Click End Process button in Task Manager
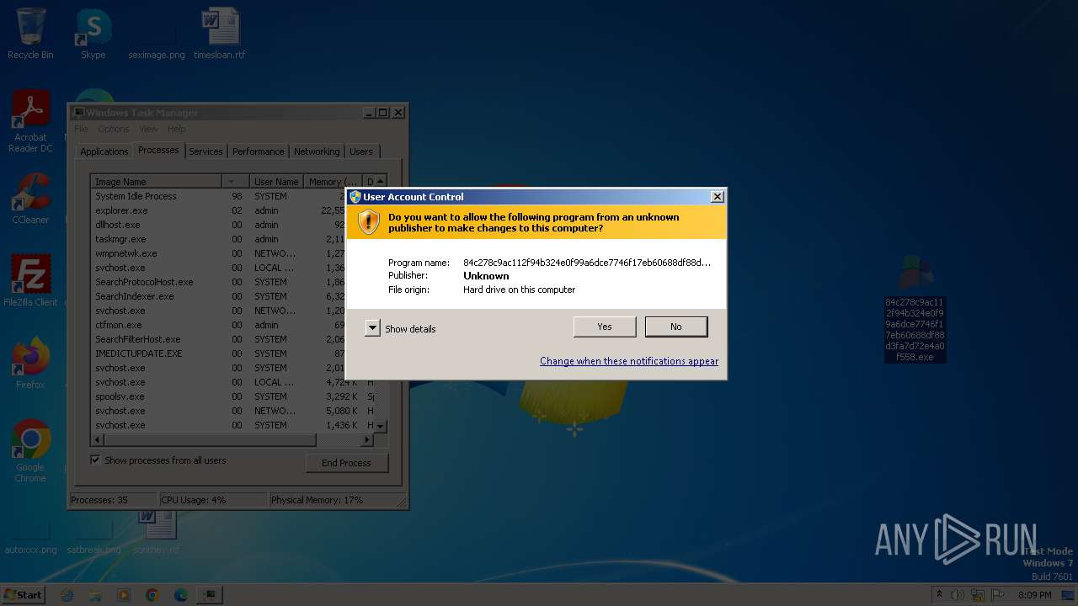The width and height of the screenshot is (1078, 606). [346, 463]
